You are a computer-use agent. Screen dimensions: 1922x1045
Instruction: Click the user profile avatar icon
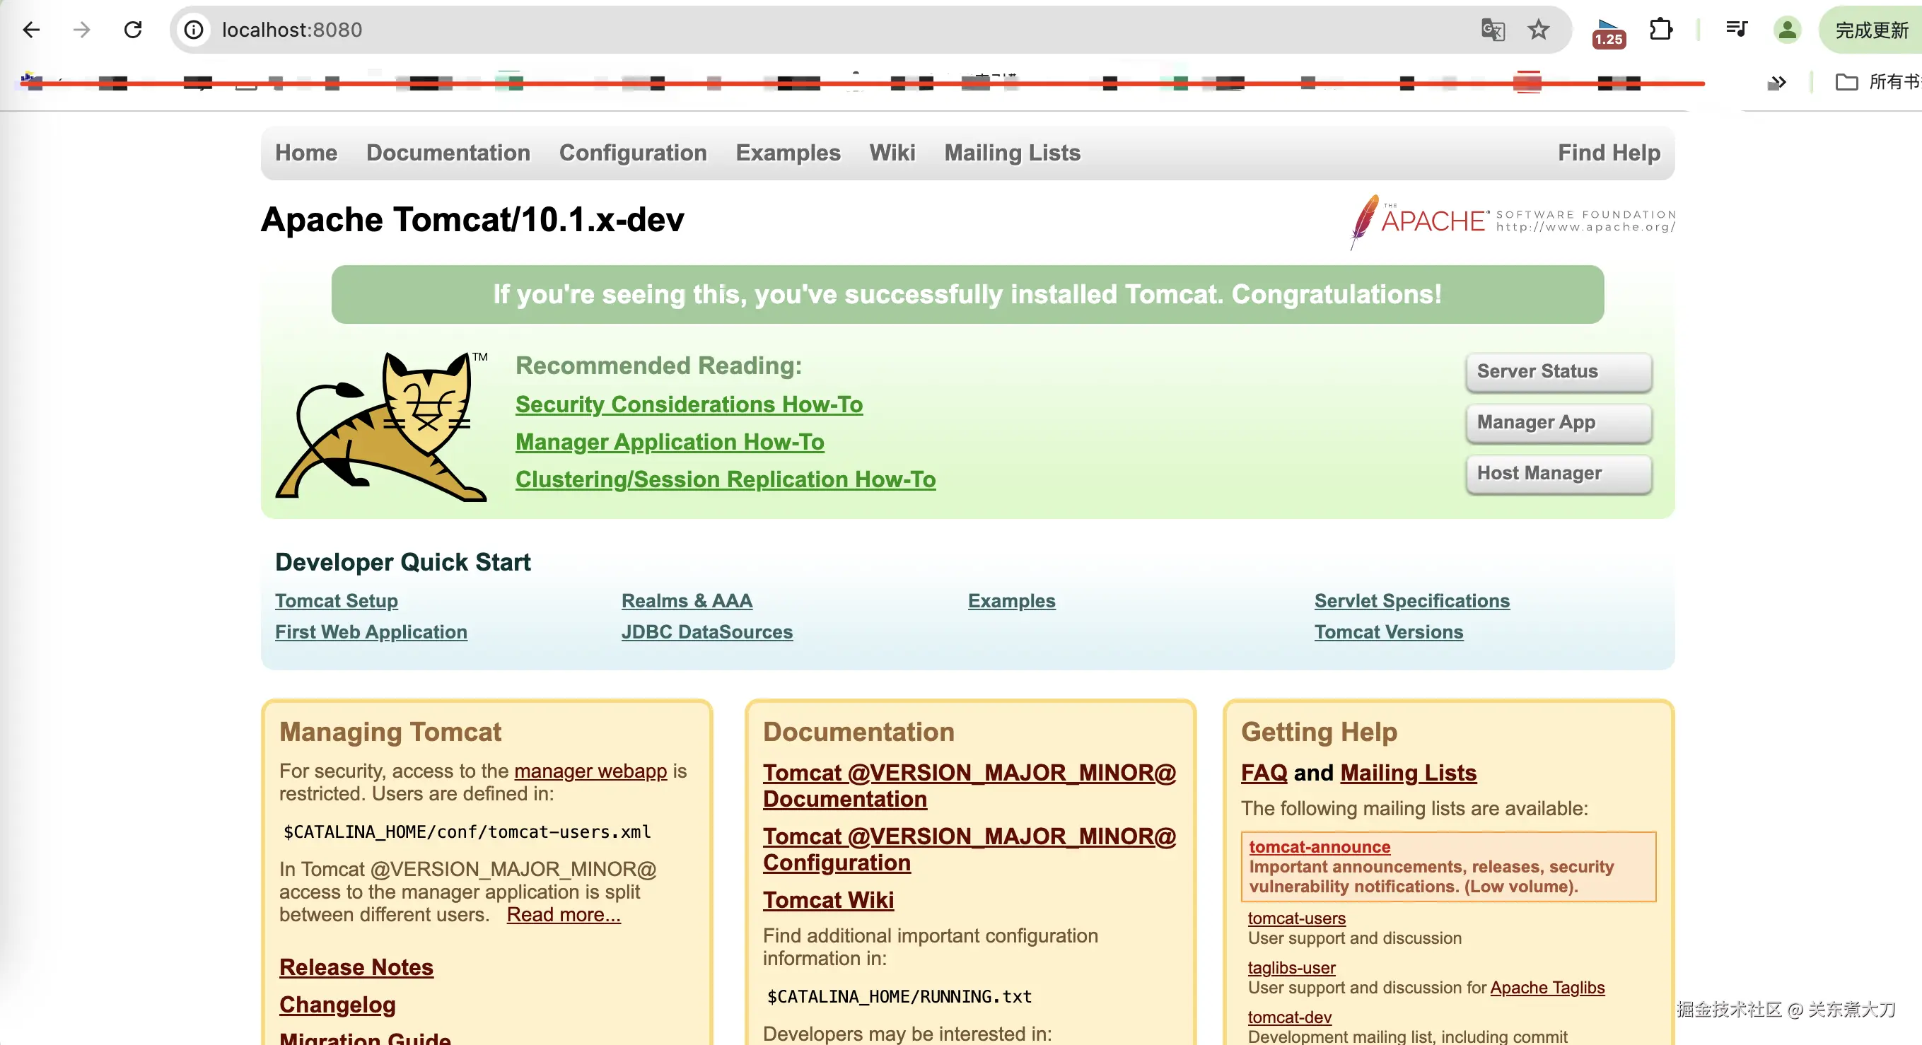tap(1787, 30)
